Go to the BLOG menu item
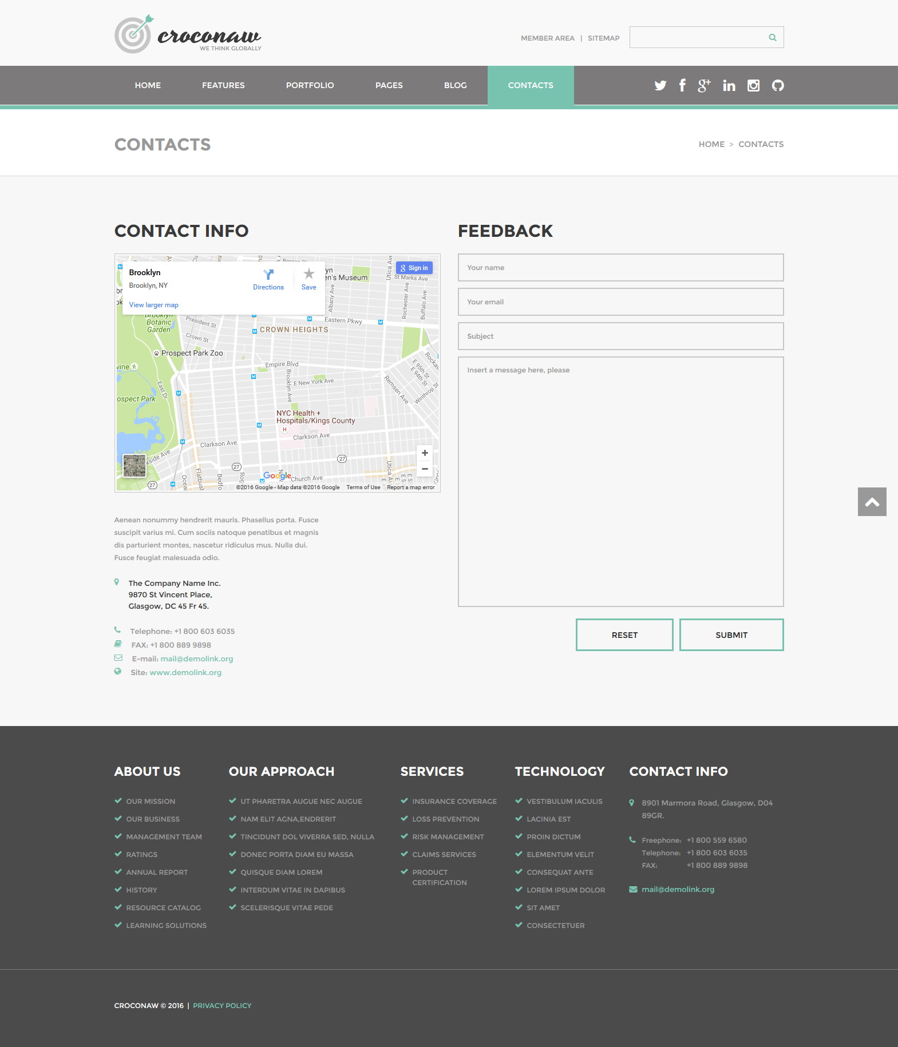The height and width of the screenshot is (1047, 898). pos(456,85)
